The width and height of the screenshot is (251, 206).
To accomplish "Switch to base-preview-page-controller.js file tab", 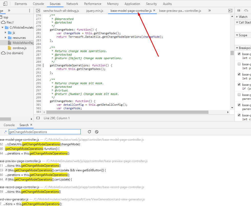I will pos(180,11).
